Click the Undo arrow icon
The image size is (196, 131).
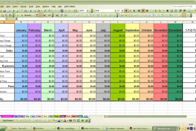point(49,11)
